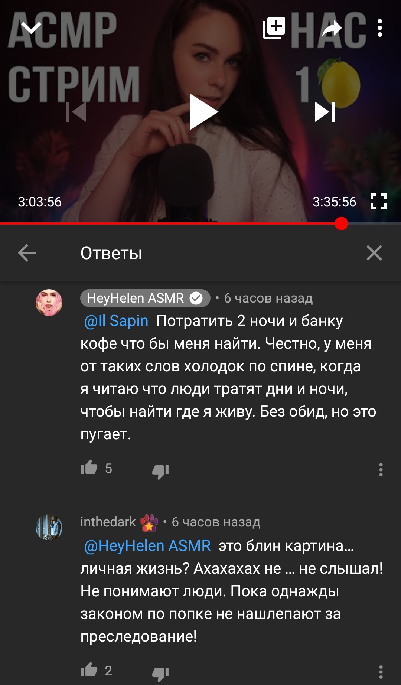The width and height of the screenshot is (401, 685).
Task: Open the @HeyHelen ASMR mention link
Action: tap(147, 546)
